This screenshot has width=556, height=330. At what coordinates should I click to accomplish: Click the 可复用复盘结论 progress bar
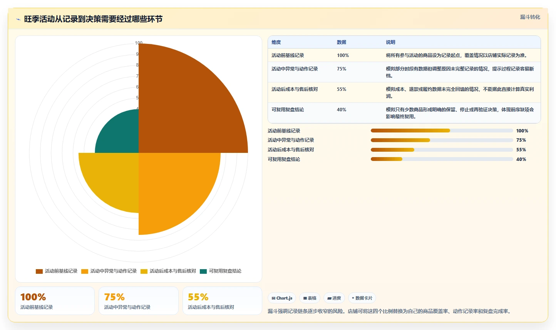[442, 159]
